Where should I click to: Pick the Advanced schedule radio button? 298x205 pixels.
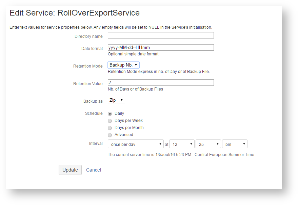pyautogui.click(x=110, y=135)
